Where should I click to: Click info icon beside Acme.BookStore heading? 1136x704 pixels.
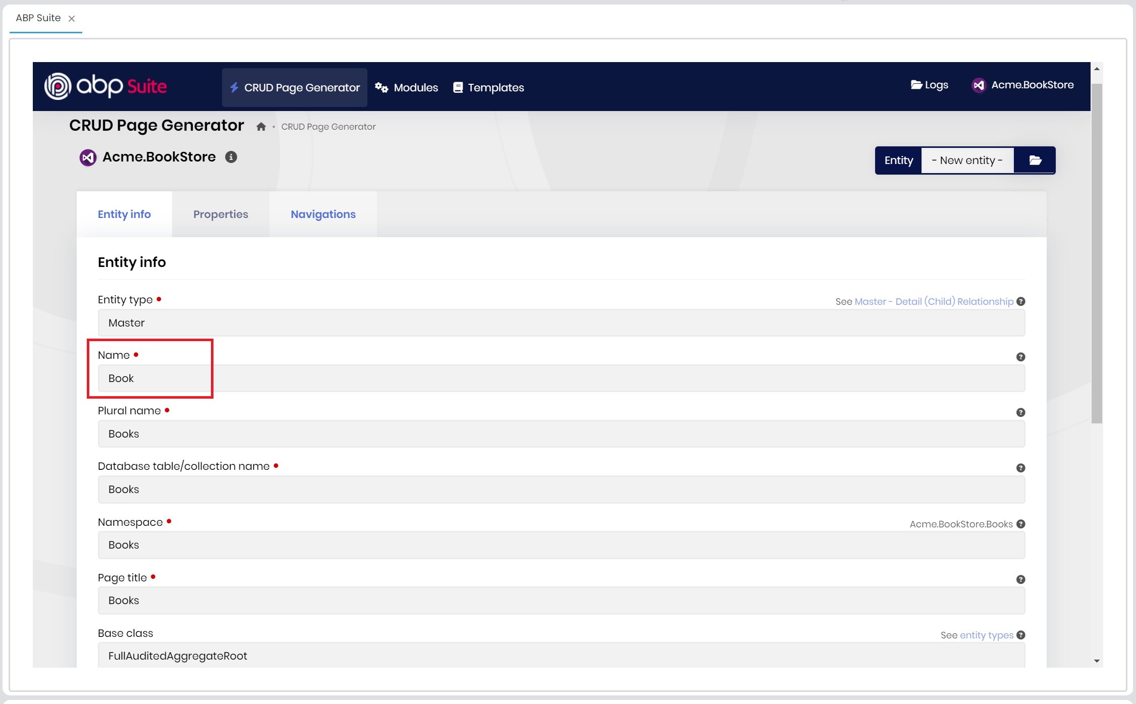pos(231,157)
